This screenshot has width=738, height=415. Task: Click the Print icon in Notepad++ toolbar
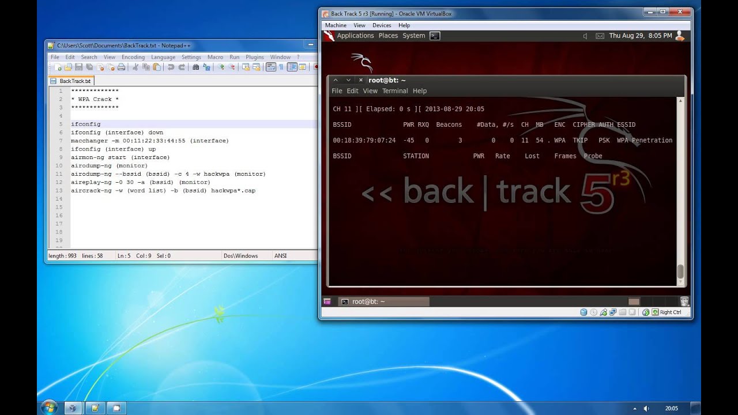(121, 67)
